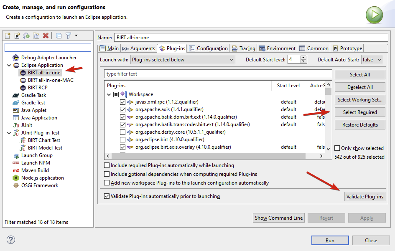Click the green Run arrow at top right

coord(374,15)
